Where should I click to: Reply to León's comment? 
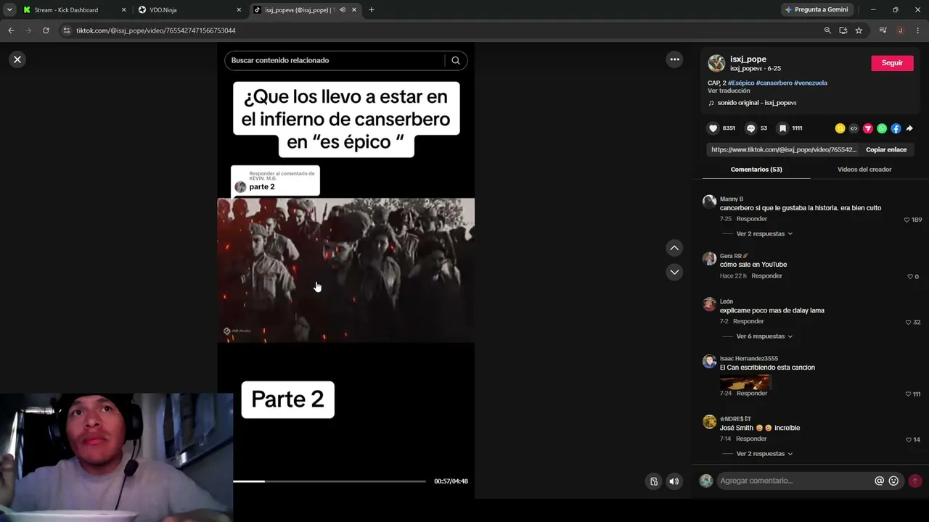coord(748,322)
